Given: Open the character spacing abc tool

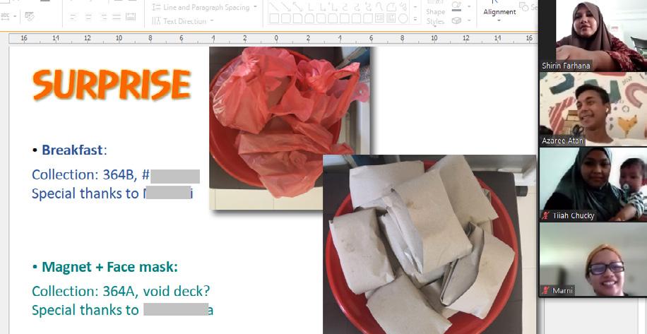Looking at the screenshot, I should (5, 16).
